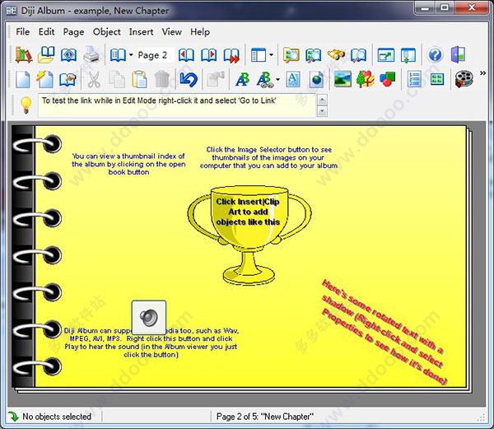Click the page with globe web icon
The image size is (494, 429).
[315, 79]
